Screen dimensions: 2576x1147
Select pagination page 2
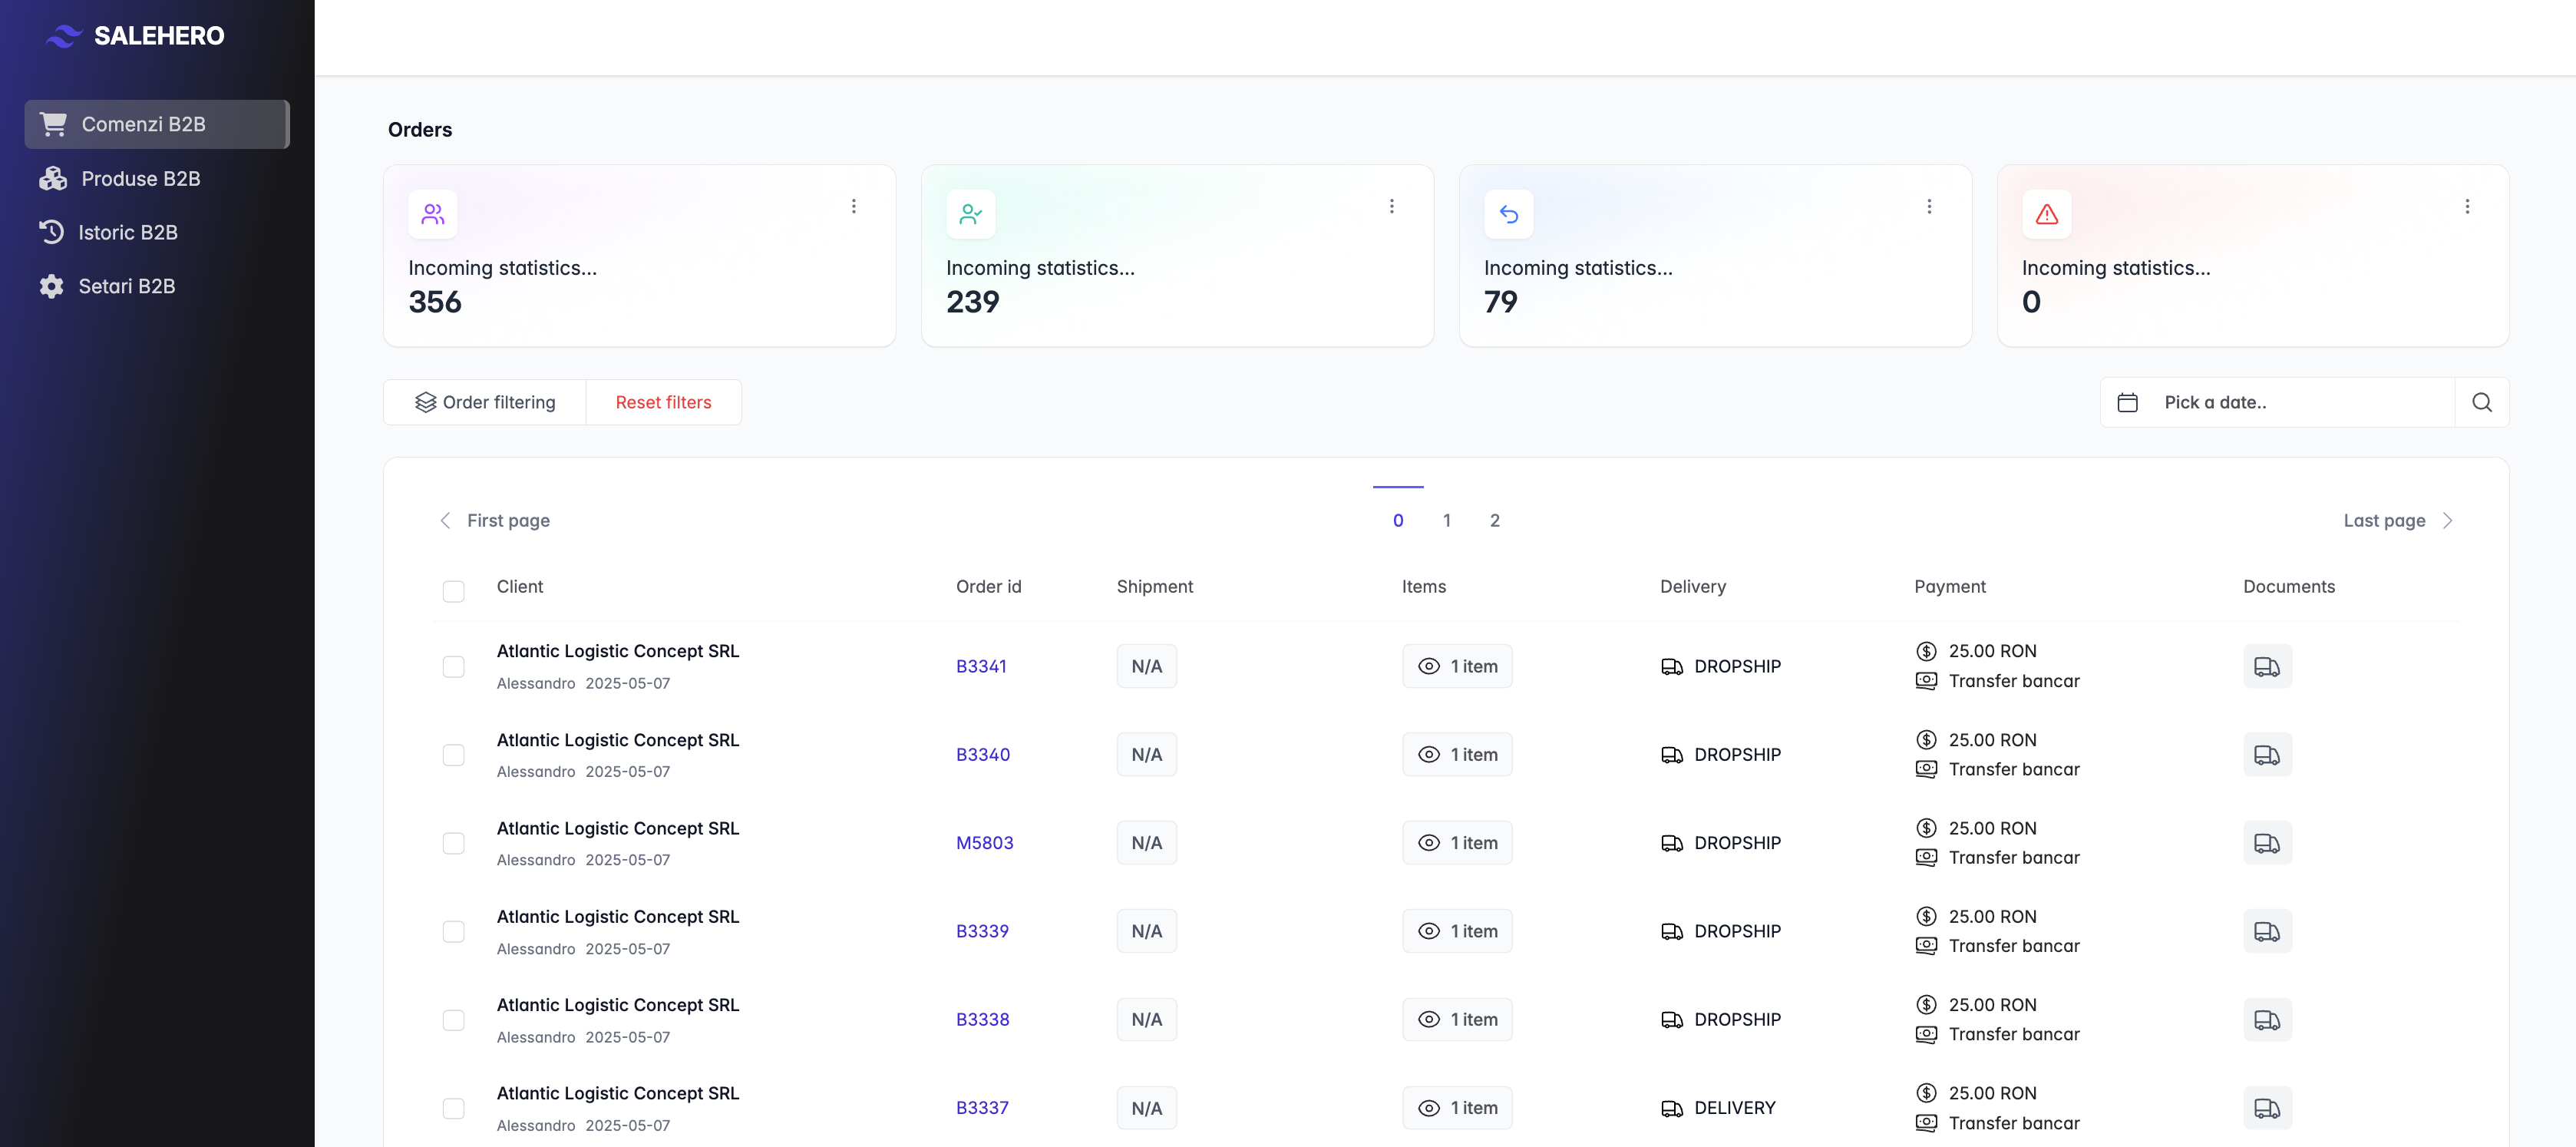[1495, 520]
